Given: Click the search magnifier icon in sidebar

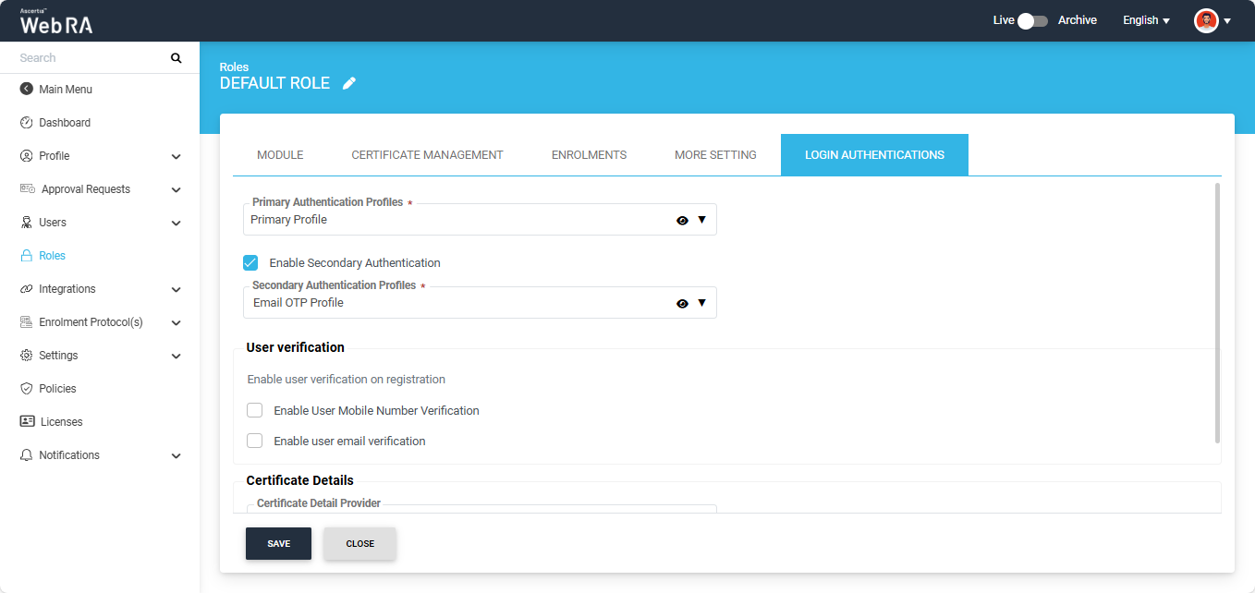Looking at the screenshot, I should point(177,58).
